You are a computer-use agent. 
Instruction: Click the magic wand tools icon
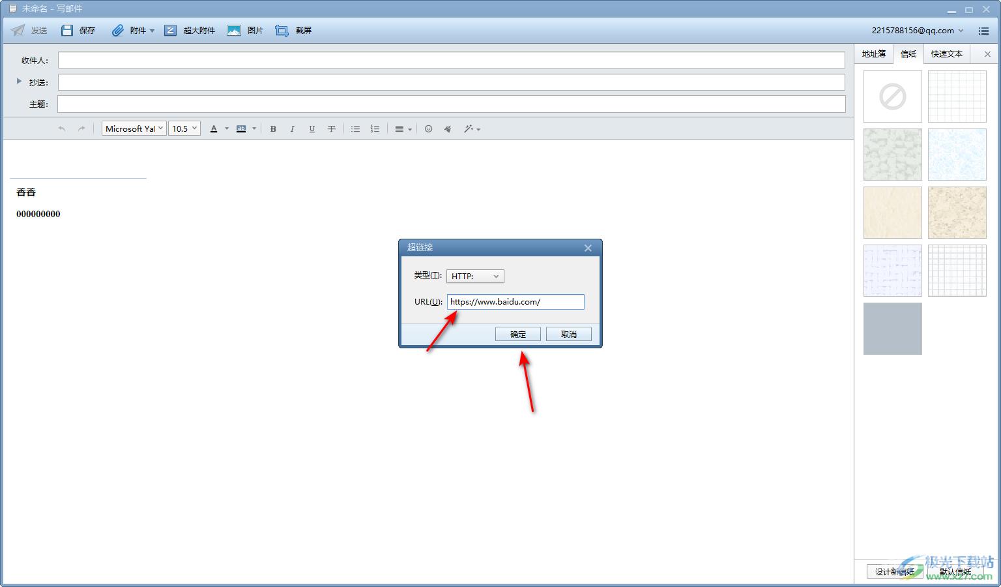(469, 129)
